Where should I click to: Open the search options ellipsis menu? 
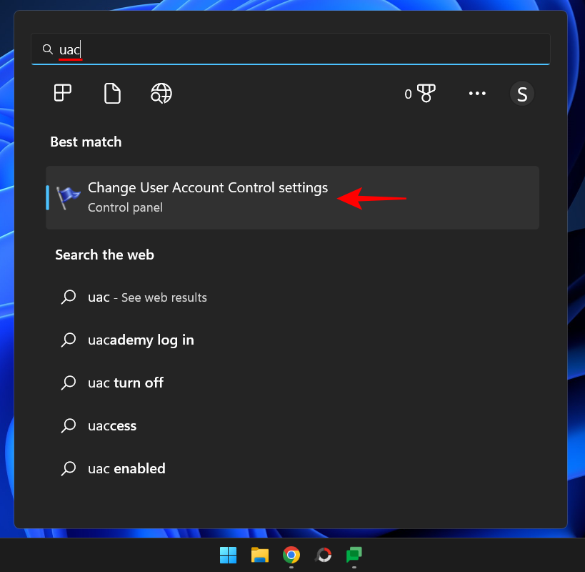[477, 93]
